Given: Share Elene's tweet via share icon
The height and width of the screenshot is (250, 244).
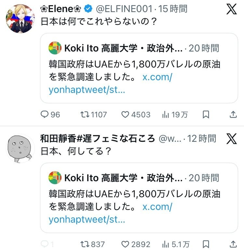Looking at the screenshot, I should click(x=233, y=114).
